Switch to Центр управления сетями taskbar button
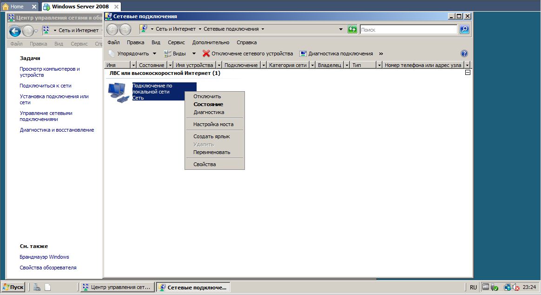This screenshot has height=295, width=541. [x=117, y=287]
